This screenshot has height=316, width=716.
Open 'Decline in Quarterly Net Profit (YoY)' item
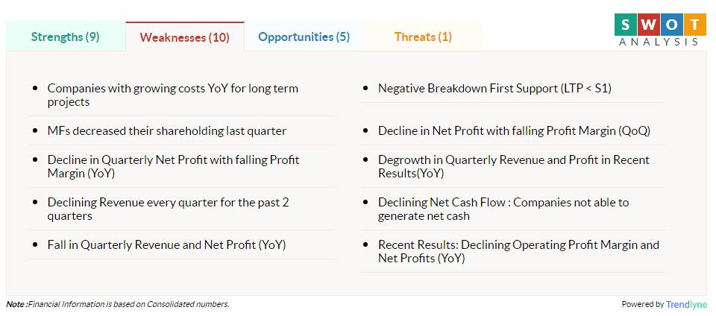[174, 166]
